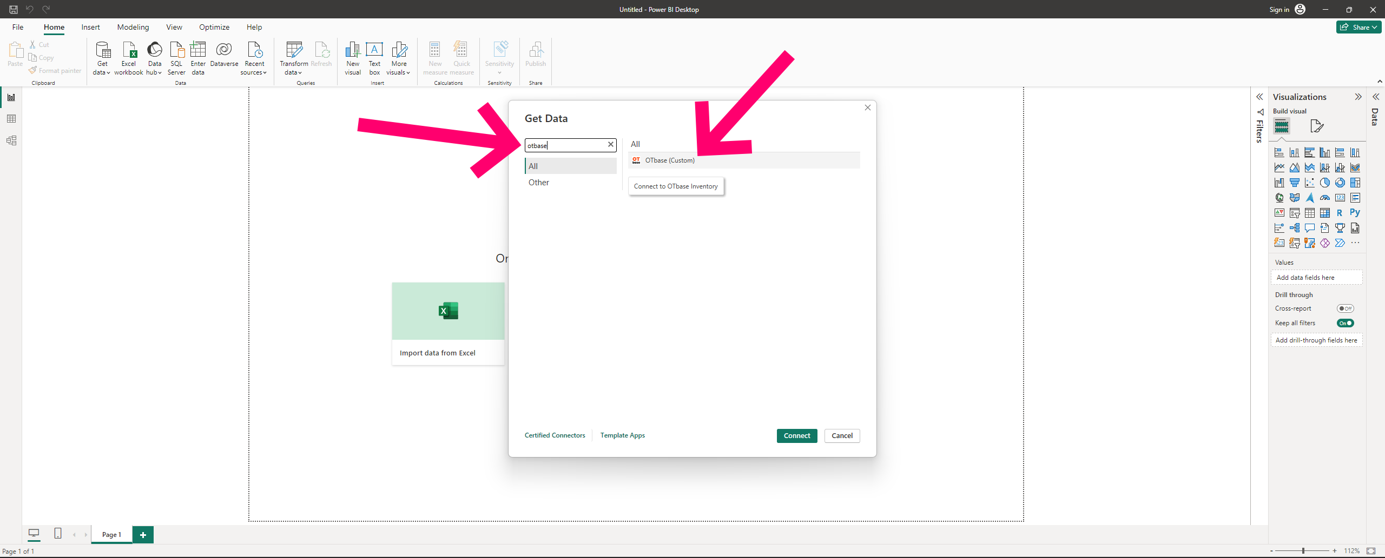1385x558 pixels.
Task: Open the Get data dropdown in ribbon
Action: 102,58
